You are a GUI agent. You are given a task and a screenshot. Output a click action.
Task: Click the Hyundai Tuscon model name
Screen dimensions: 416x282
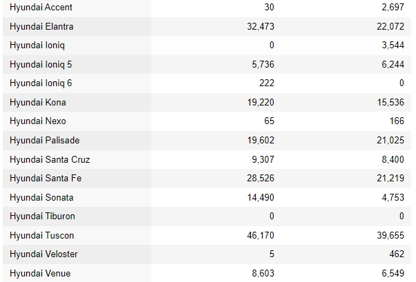[41, 235]
